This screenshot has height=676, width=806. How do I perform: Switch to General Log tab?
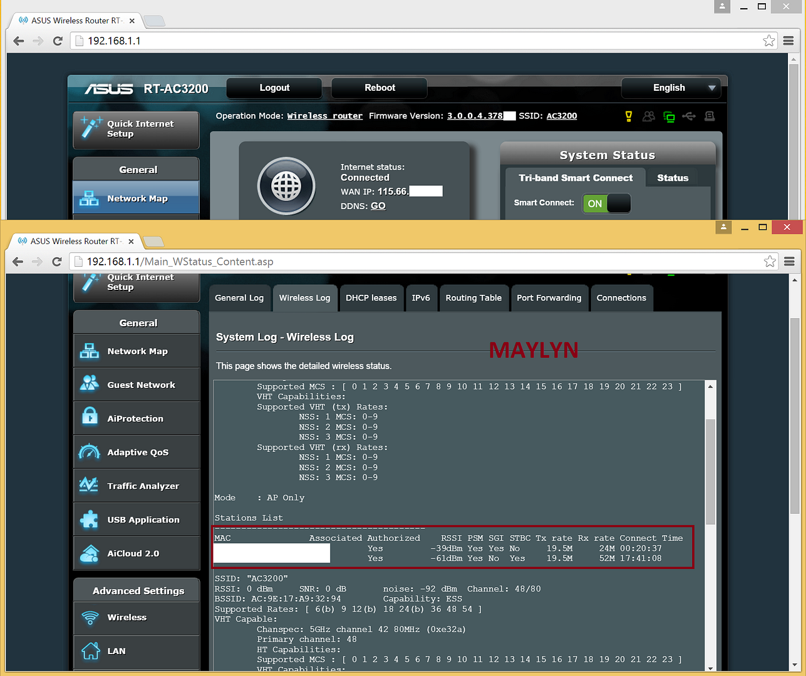(x=240, y=298)
